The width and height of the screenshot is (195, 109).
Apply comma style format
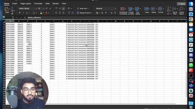coord(106,13)
